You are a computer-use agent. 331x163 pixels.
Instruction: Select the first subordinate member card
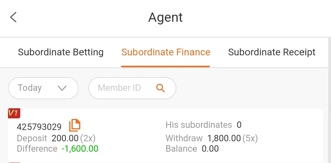165,135
